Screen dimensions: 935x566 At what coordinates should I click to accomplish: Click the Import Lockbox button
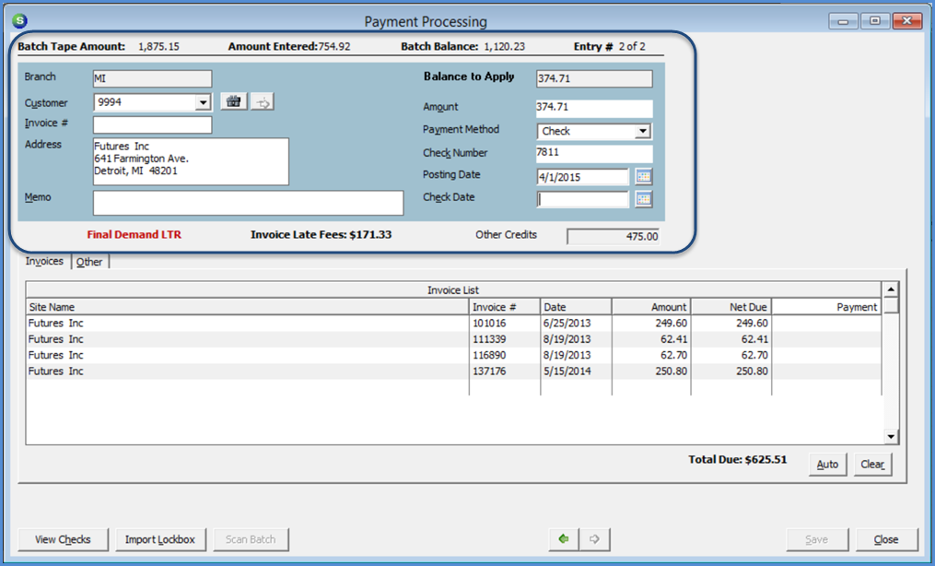(160, 539)
